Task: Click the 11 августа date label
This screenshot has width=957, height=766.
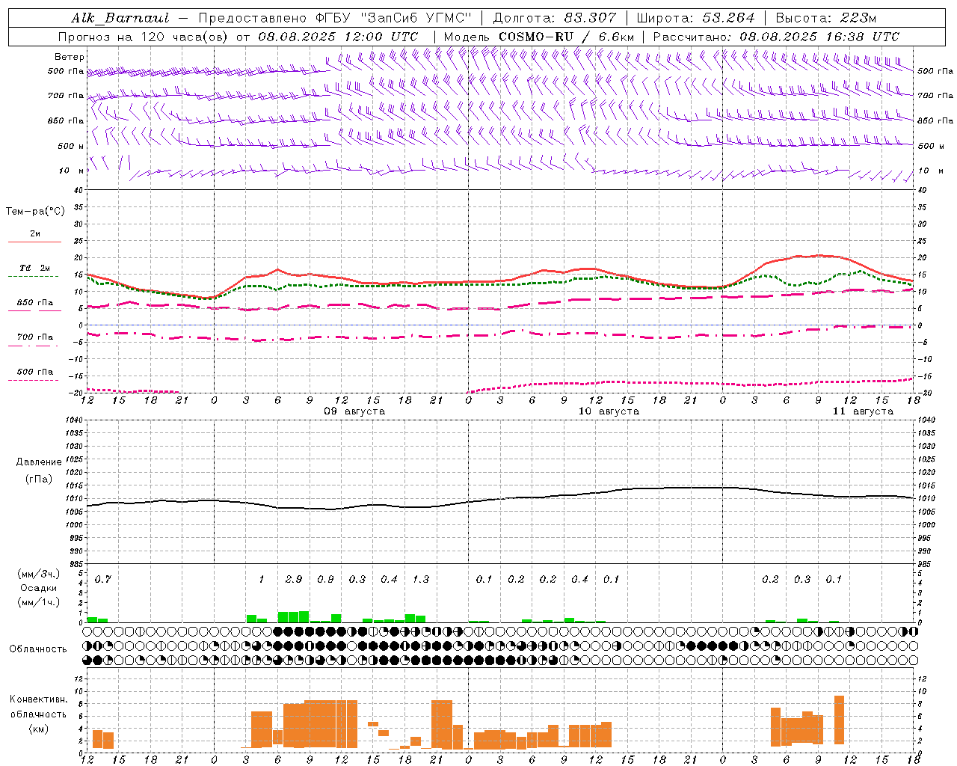Action: click(863, 411)
